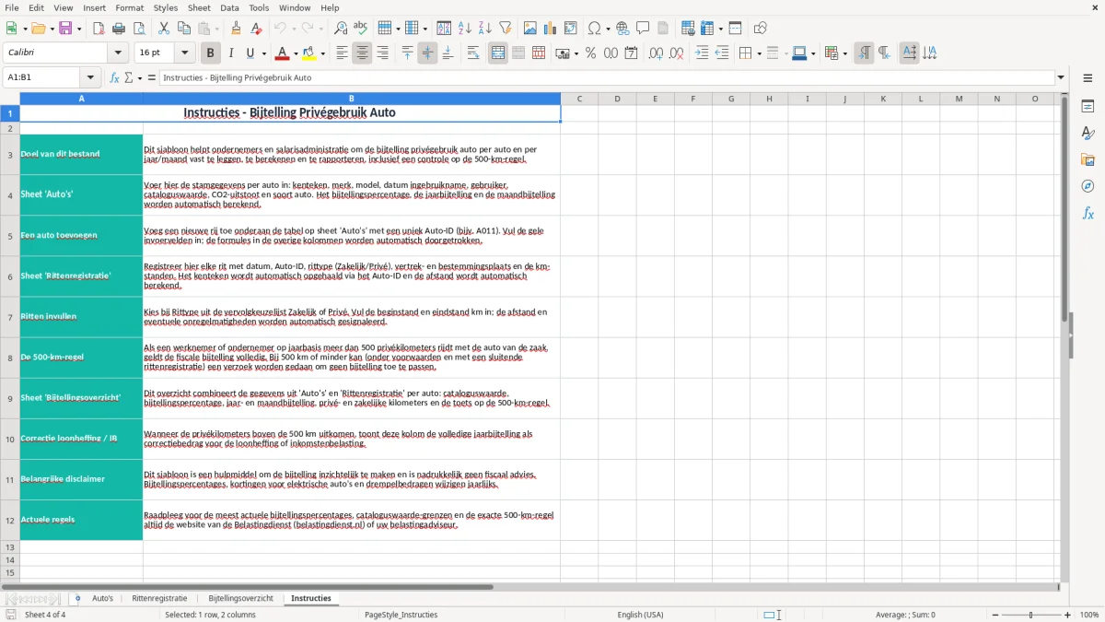Expand the formula bar arrow

(x=1061, y=77)
